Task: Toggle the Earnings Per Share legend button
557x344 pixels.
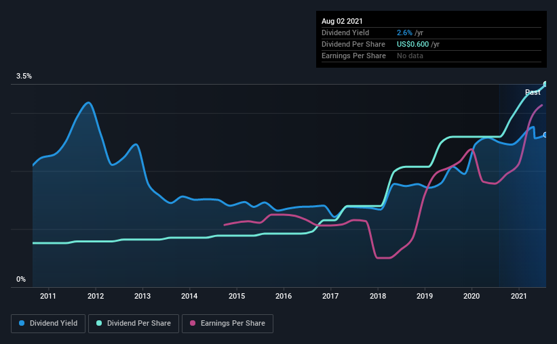Action: coord(227,324)
